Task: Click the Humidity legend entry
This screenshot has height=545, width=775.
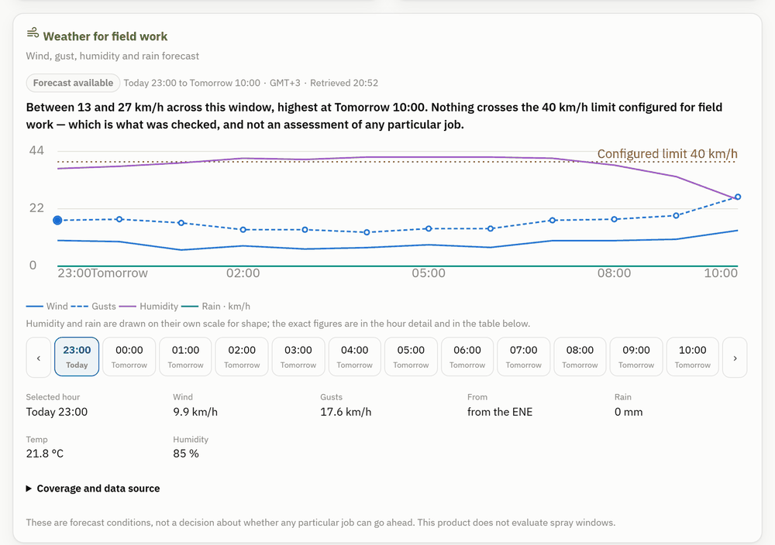Action: point(149,306)
